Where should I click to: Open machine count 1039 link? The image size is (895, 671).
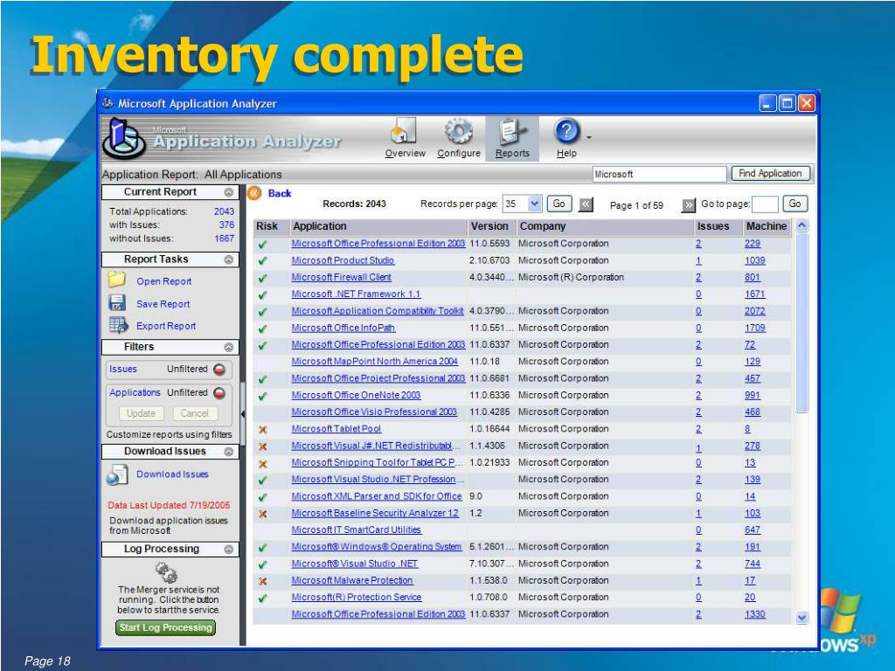(754, 260)
